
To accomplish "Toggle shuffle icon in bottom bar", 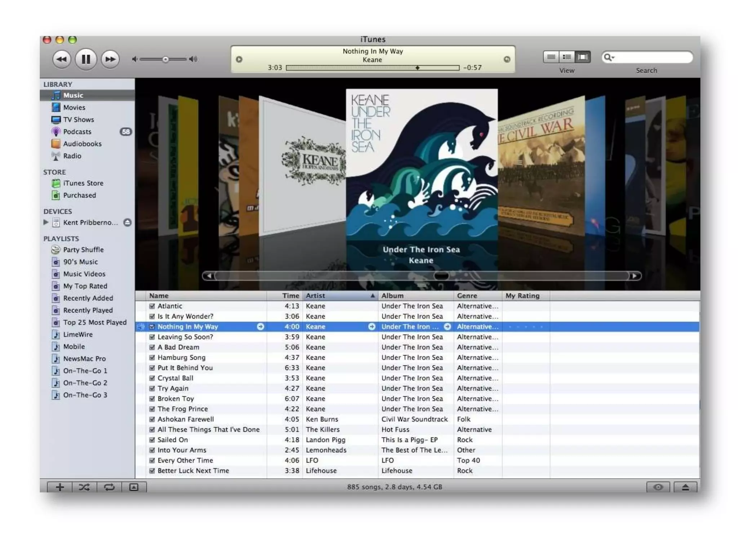I will point(84,487).
